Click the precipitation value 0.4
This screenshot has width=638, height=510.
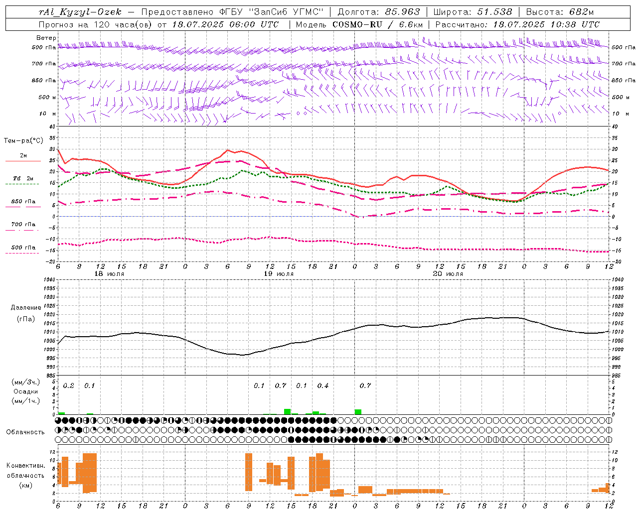click(x=322, y=386)
